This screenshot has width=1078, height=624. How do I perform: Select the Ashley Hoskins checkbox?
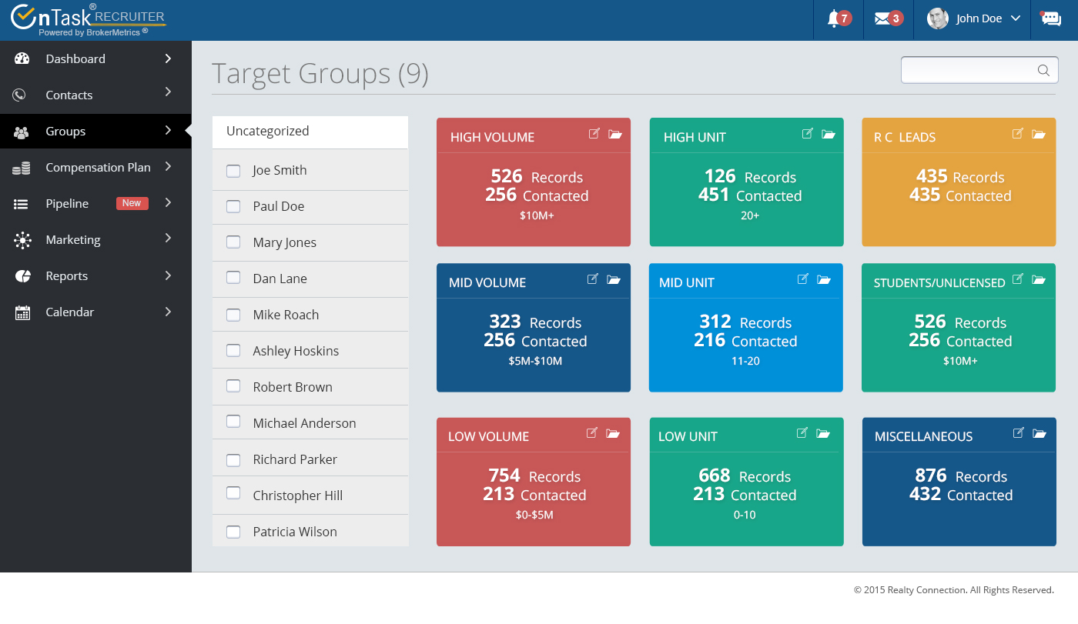pyautogui.click(x=233, y=350)
